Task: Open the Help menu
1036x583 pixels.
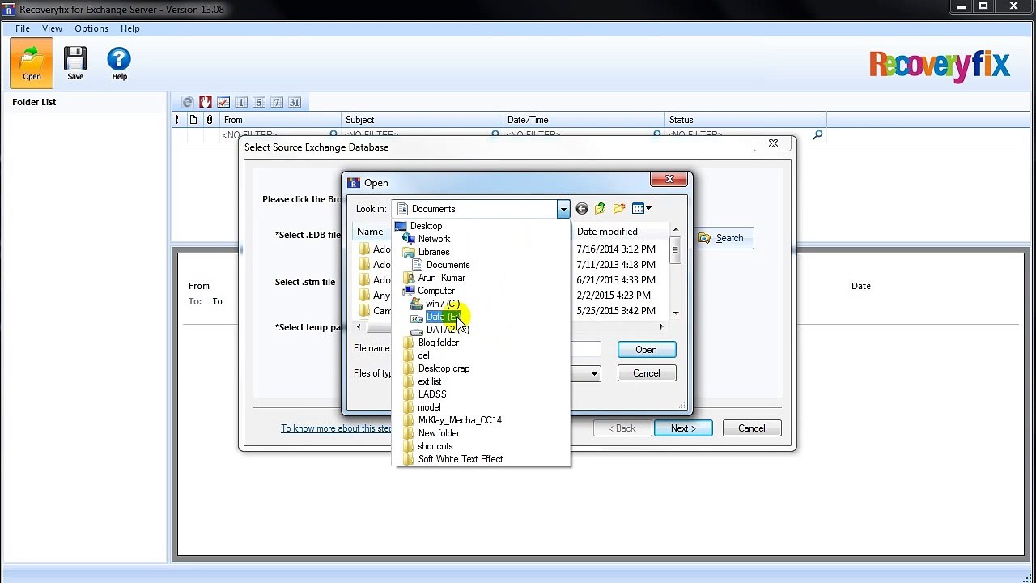Action: 130,28
